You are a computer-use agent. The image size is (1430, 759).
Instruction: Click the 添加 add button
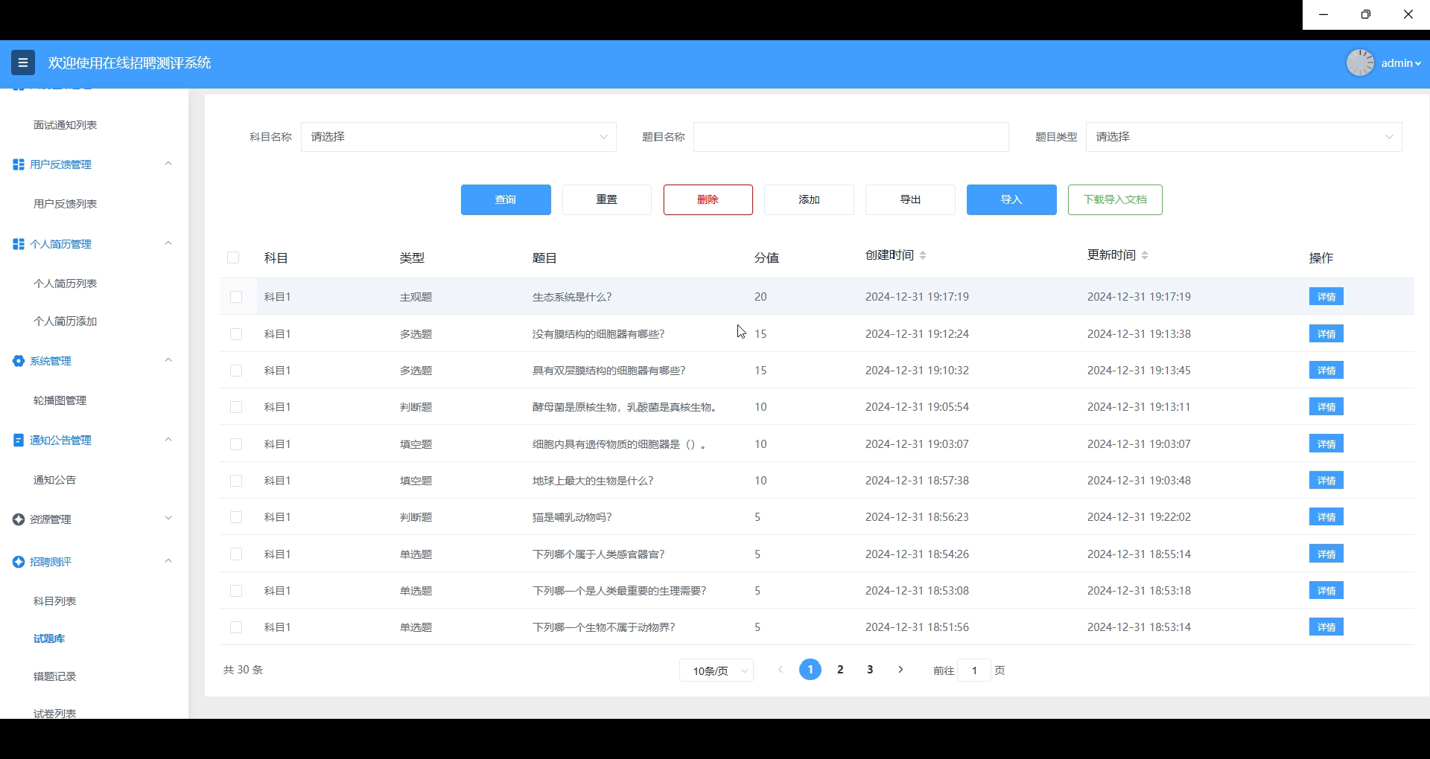(x=809, y=199)
